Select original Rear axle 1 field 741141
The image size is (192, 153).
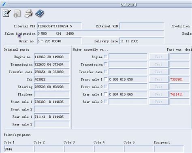[x=52, y=117]
